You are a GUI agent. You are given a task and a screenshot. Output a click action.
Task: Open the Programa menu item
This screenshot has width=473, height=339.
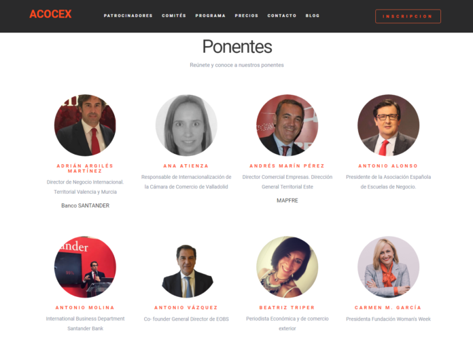click(x=210, y=16)
